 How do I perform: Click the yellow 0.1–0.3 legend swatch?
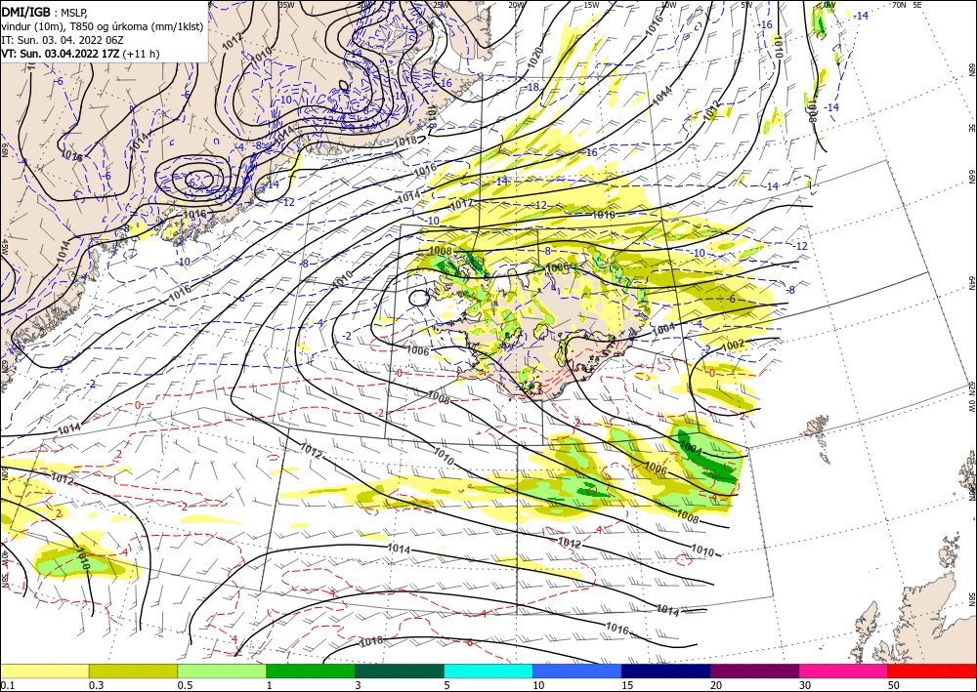point(44,671)
